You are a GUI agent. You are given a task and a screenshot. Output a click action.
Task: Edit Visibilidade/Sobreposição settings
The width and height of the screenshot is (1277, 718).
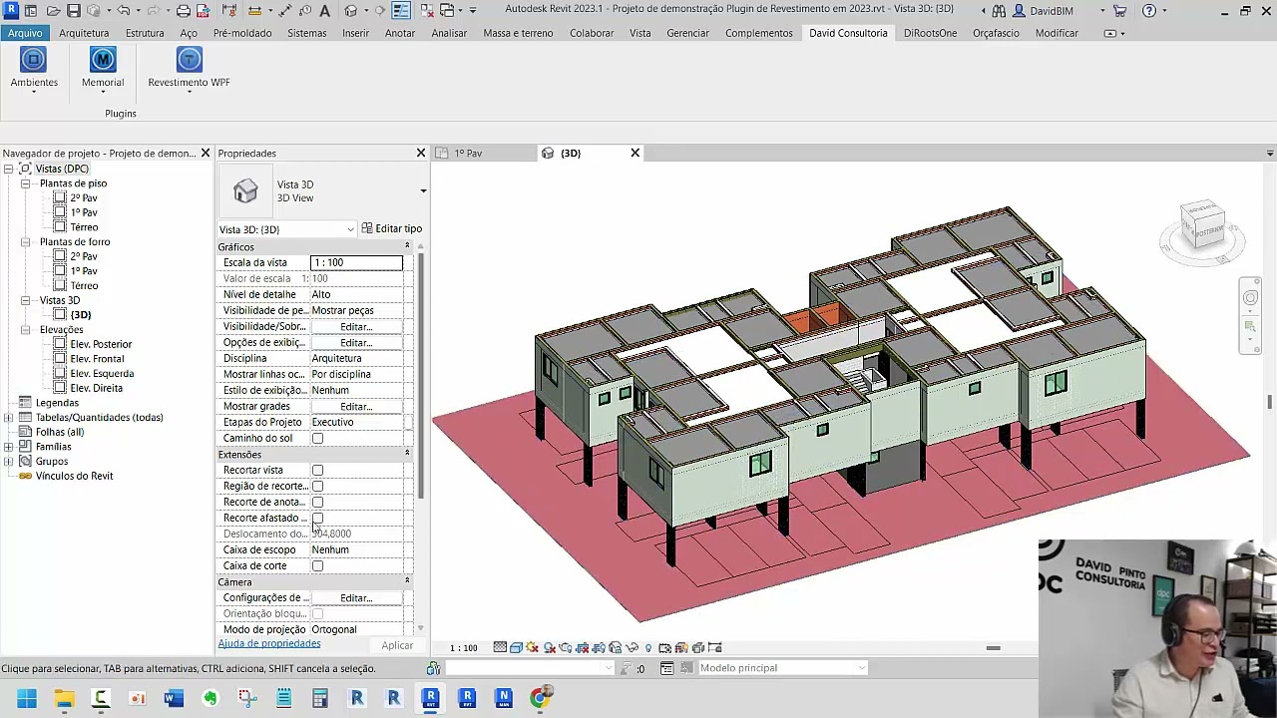tap(356, 327)
